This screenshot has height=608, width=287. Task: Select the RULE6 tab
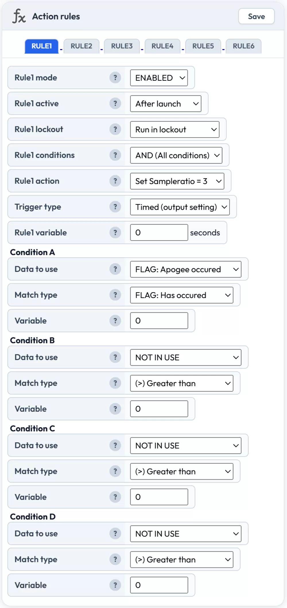(243, 46)
